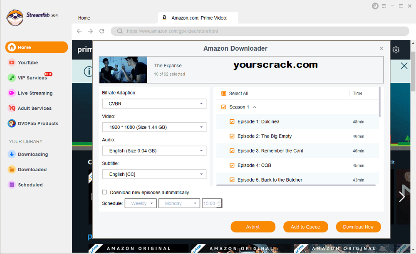
Task: Open the hamburger menu in title bar
Action: tap(384, 6)
